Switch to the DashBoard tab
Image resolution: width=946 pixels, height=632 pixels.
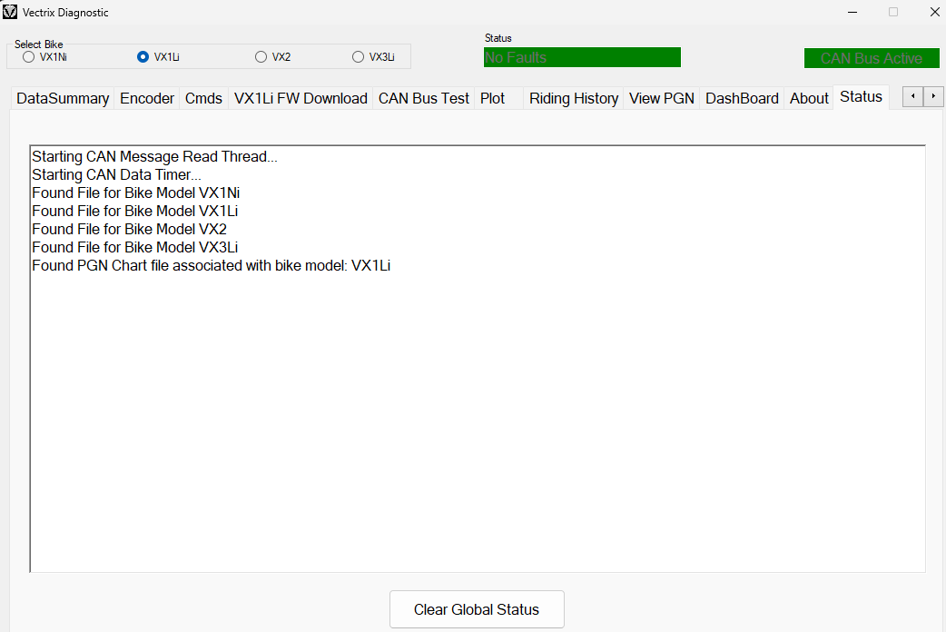(742, 98)
